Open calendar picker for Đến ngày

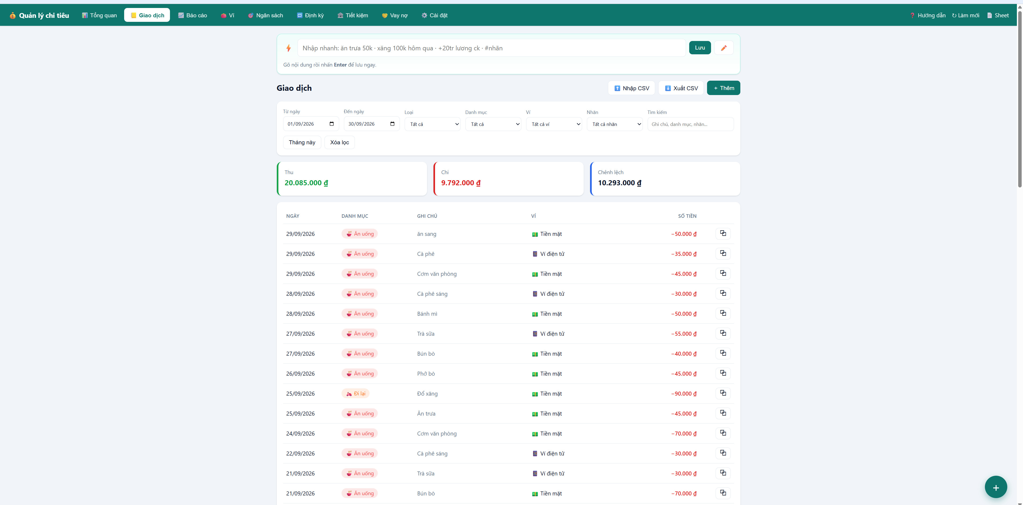[x=392, y=124]
